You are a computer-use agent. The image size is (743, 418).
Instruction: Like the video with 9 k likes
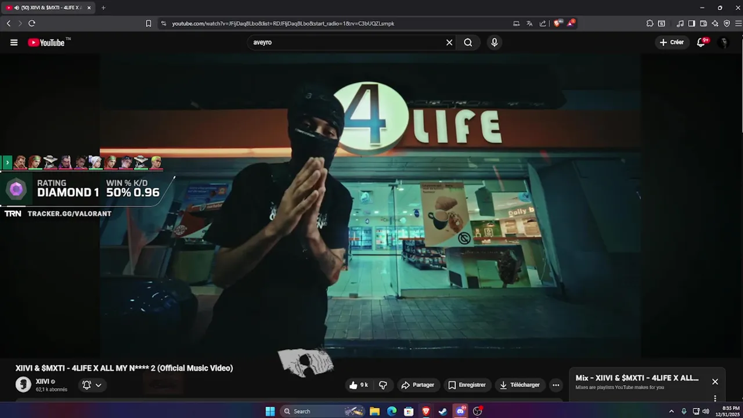[x=359, y=385]
